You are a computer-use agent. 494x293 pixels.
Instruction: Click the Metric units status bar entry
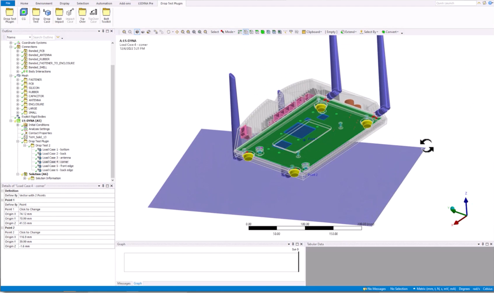434,289
